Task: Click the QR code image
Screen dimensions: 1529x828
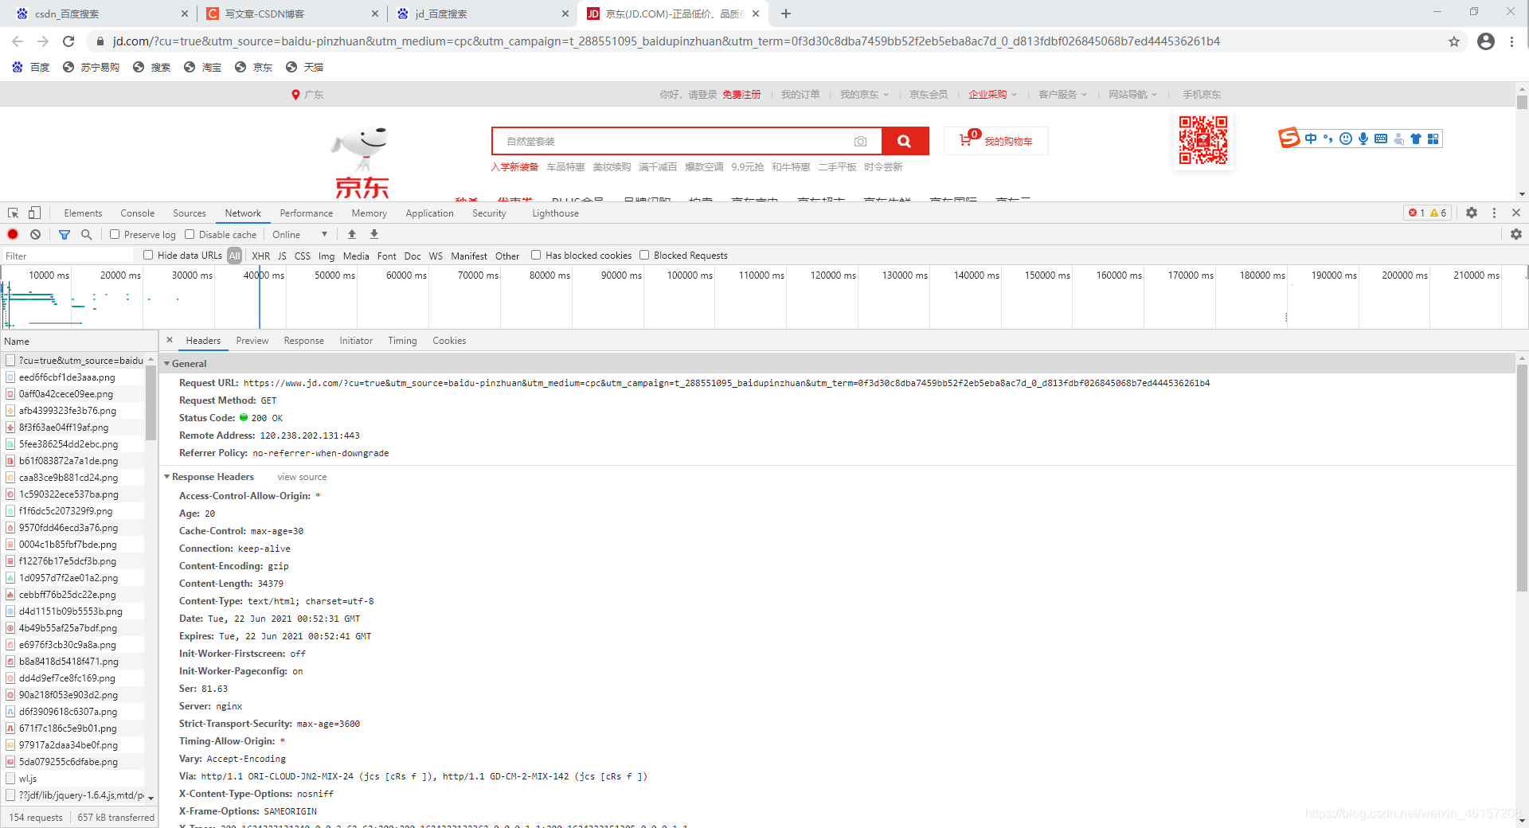Action: [1202, 139]
